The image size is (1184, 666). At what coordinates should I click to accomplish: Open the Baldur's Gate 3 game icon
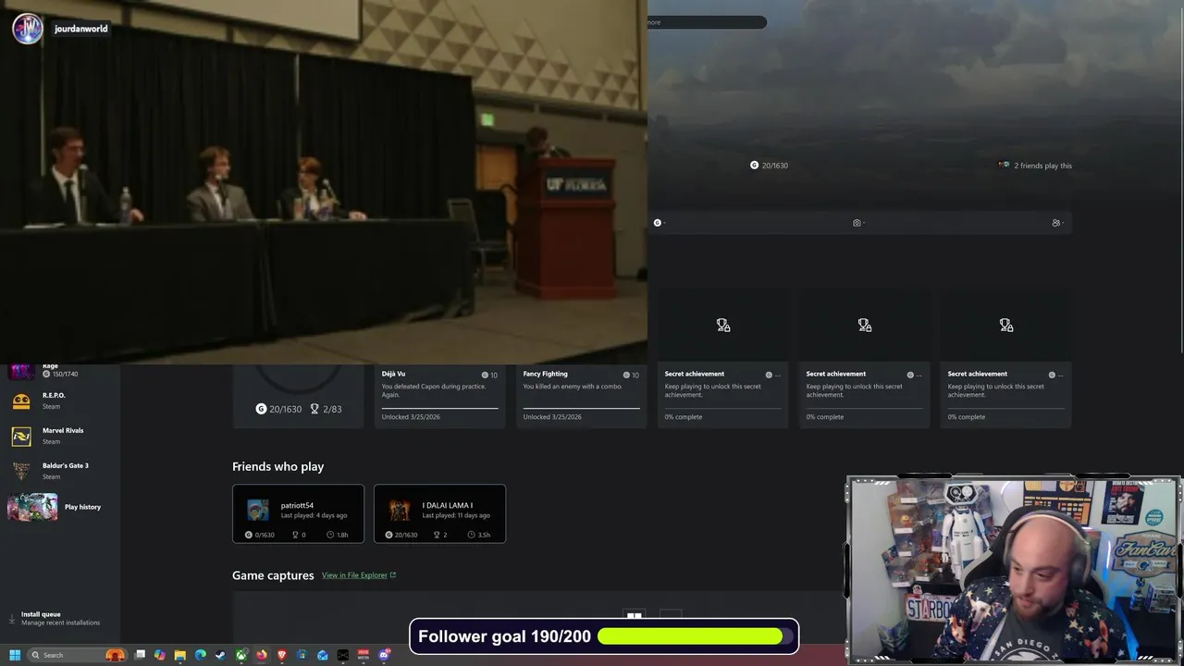pyautogui.click(x=21, y=471)
